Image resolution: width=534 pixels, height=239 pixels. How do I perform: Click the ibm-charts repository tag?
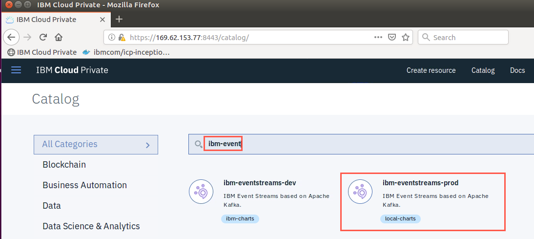click(240, 218)
